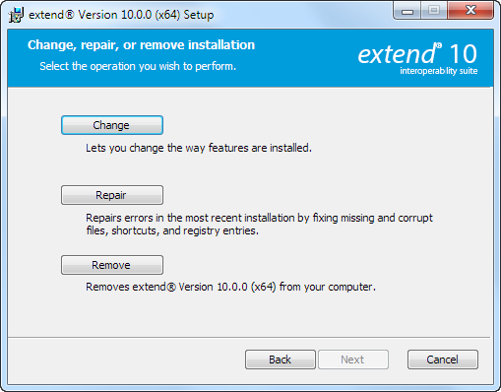
Task: Click 'Select the operation you wish to perform' text
Action: [x=138, y=66]
